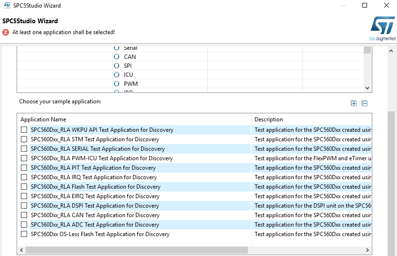
Task: Select 'SPC560Dxx_RLA Flash Test Application for Discovery' text
Action: (96, 187)
